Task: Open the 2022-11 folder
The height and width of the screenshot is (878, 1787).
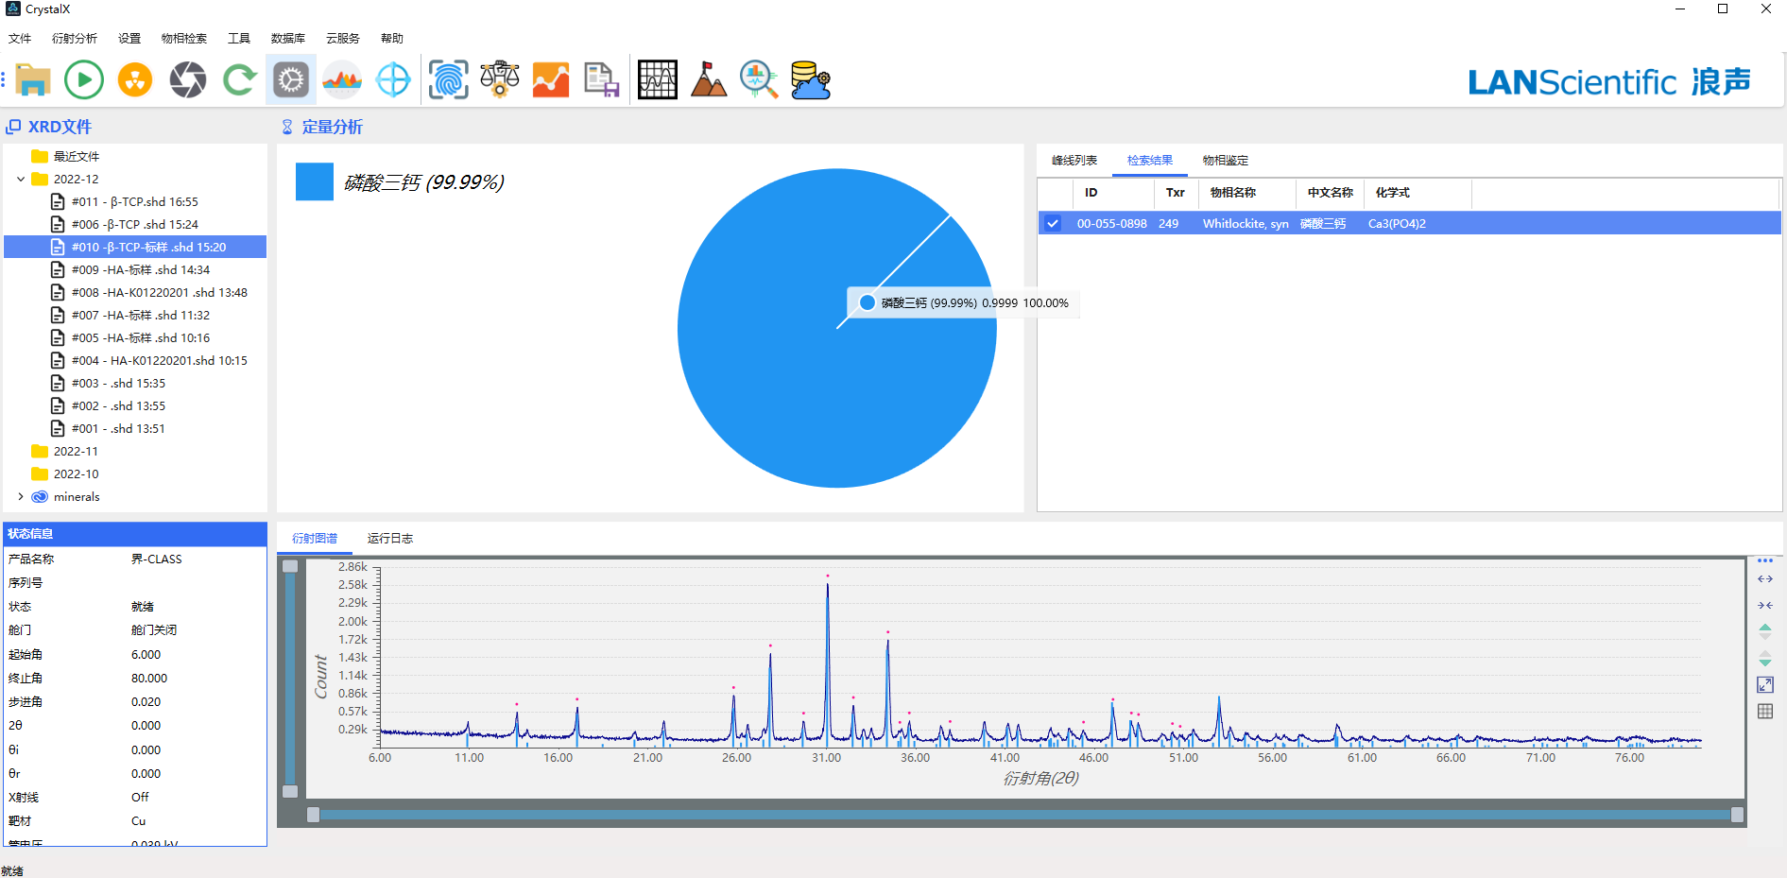Action: pos(76,451)
